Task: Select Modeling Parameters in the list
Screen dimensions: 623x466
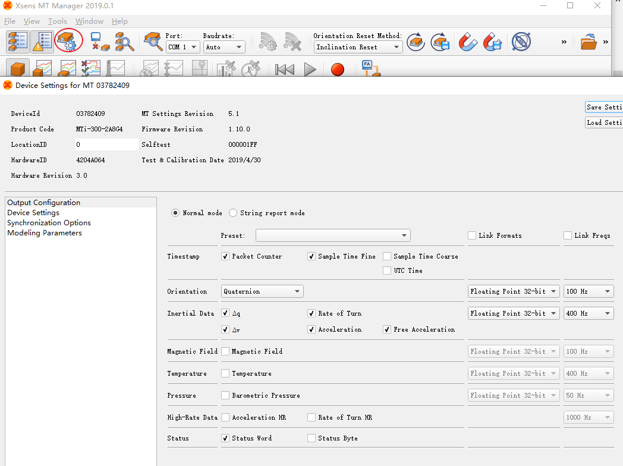Action: [x=81, y=233]
